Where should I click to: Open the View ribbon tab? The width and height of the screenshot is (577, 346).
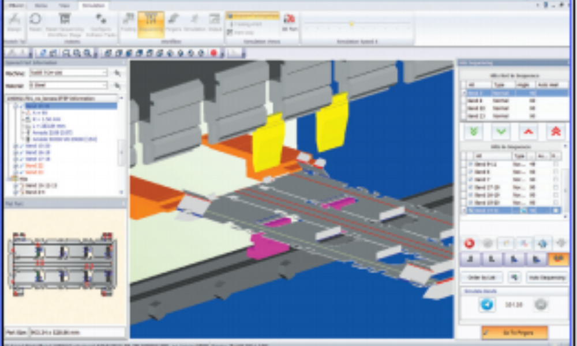coord(65,5)
